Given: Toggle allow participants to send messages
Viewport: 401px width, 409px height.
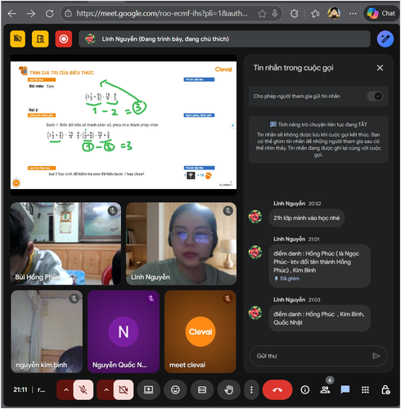Looking at the screenshot, I should 375,96.
